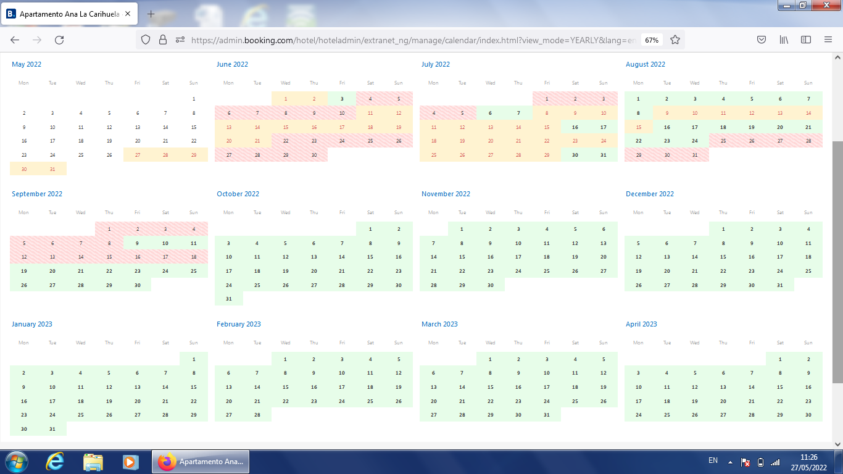Open the Pocket save icon

tap(762, 39)
